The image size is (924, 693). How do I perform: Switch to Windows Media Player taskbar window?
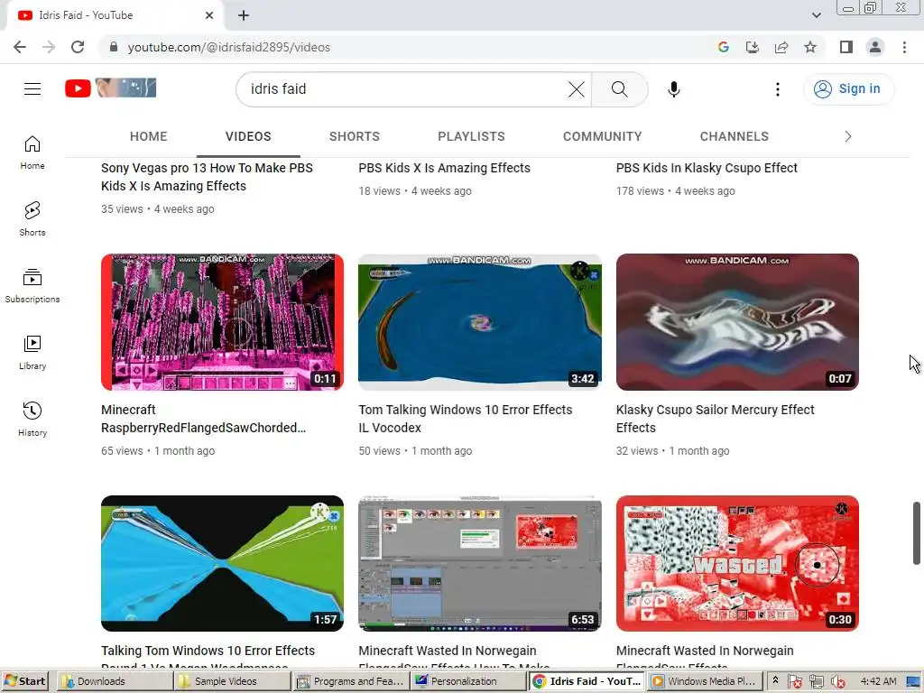(x=705, y=681)
